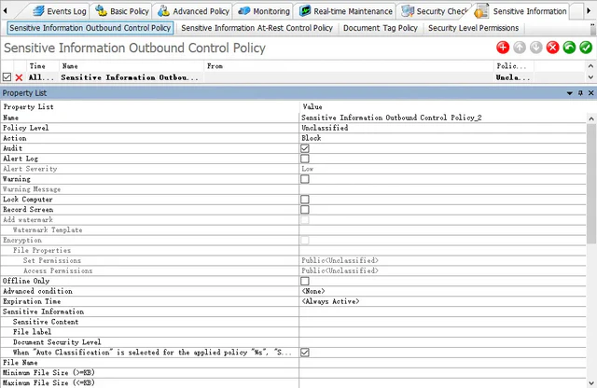Pin the Property List panel

580,93
